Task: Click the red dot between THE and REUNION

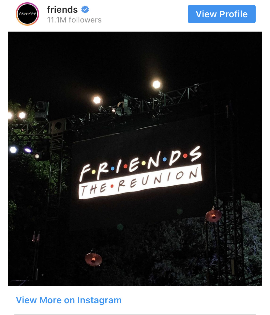Action: 112,186
